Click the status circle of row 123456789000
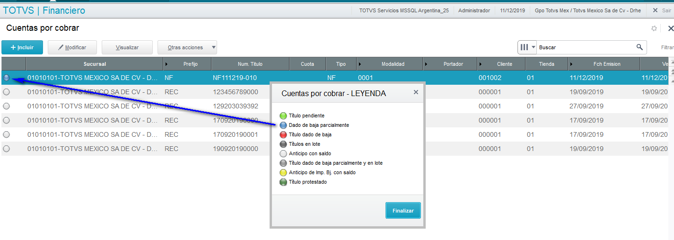The width and height of the screenshot is (674, 240). pyautogui.click(x=7, y=92)
